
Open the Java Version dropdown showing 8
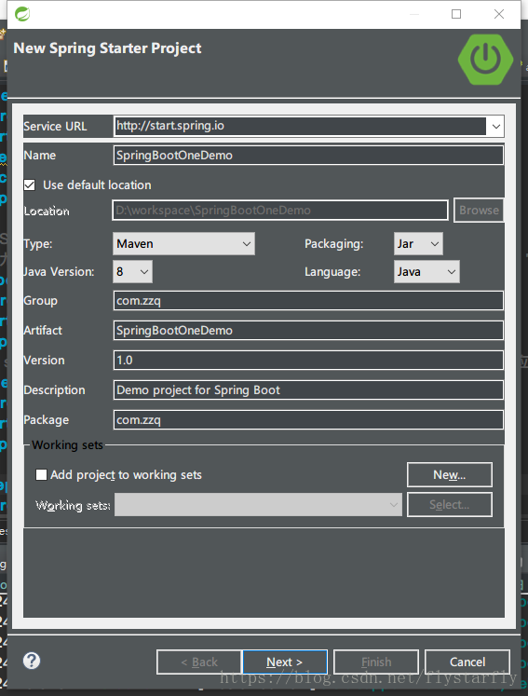[x=132, y=272]
